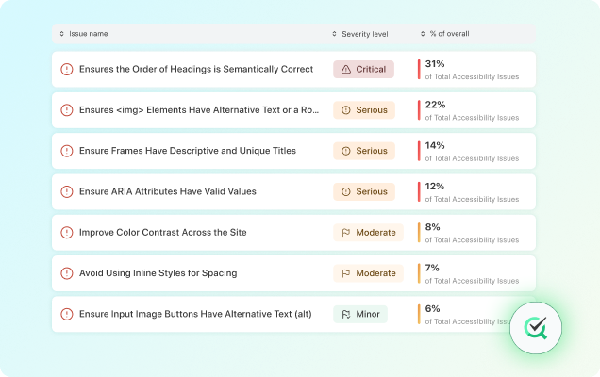Click the red severity bar next to 22%

click(x=419, y=110)
